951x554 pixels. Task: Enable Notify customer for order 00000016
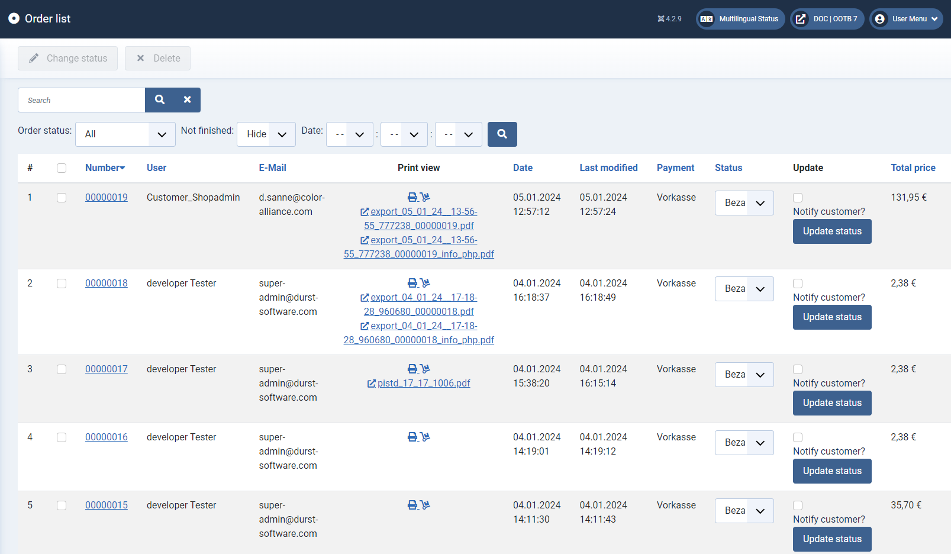pos(798,437)
